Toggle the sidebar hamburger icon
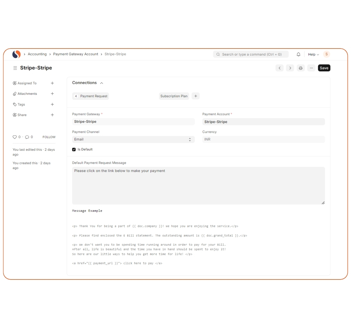This screenshot has width=351, height=328. pos(15,68)
